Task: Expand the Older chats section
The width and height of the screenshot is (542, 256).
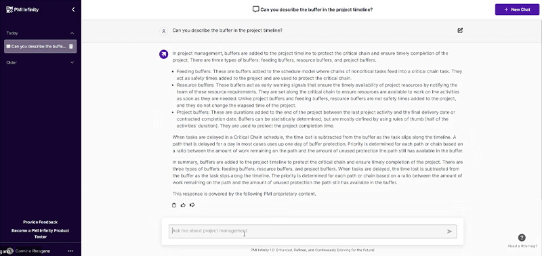Action: (72, 62)
